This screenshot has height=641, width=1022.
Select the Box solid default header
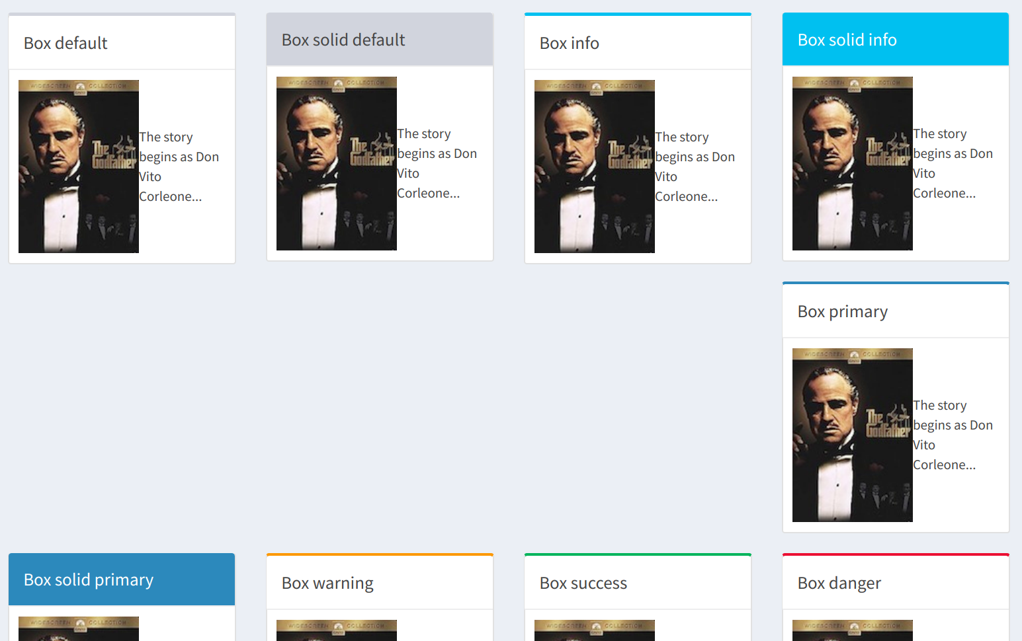pyautogui.click(x=343, y=39)
